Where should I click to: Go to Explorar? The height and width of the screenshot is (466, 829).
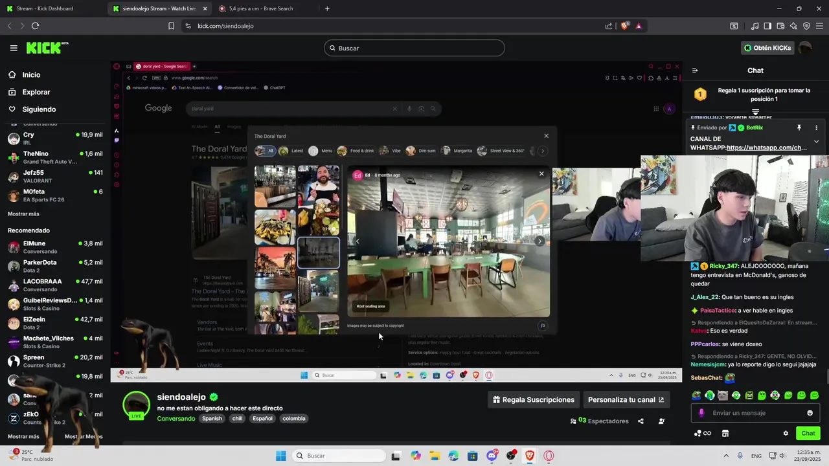tap(28, 92)
